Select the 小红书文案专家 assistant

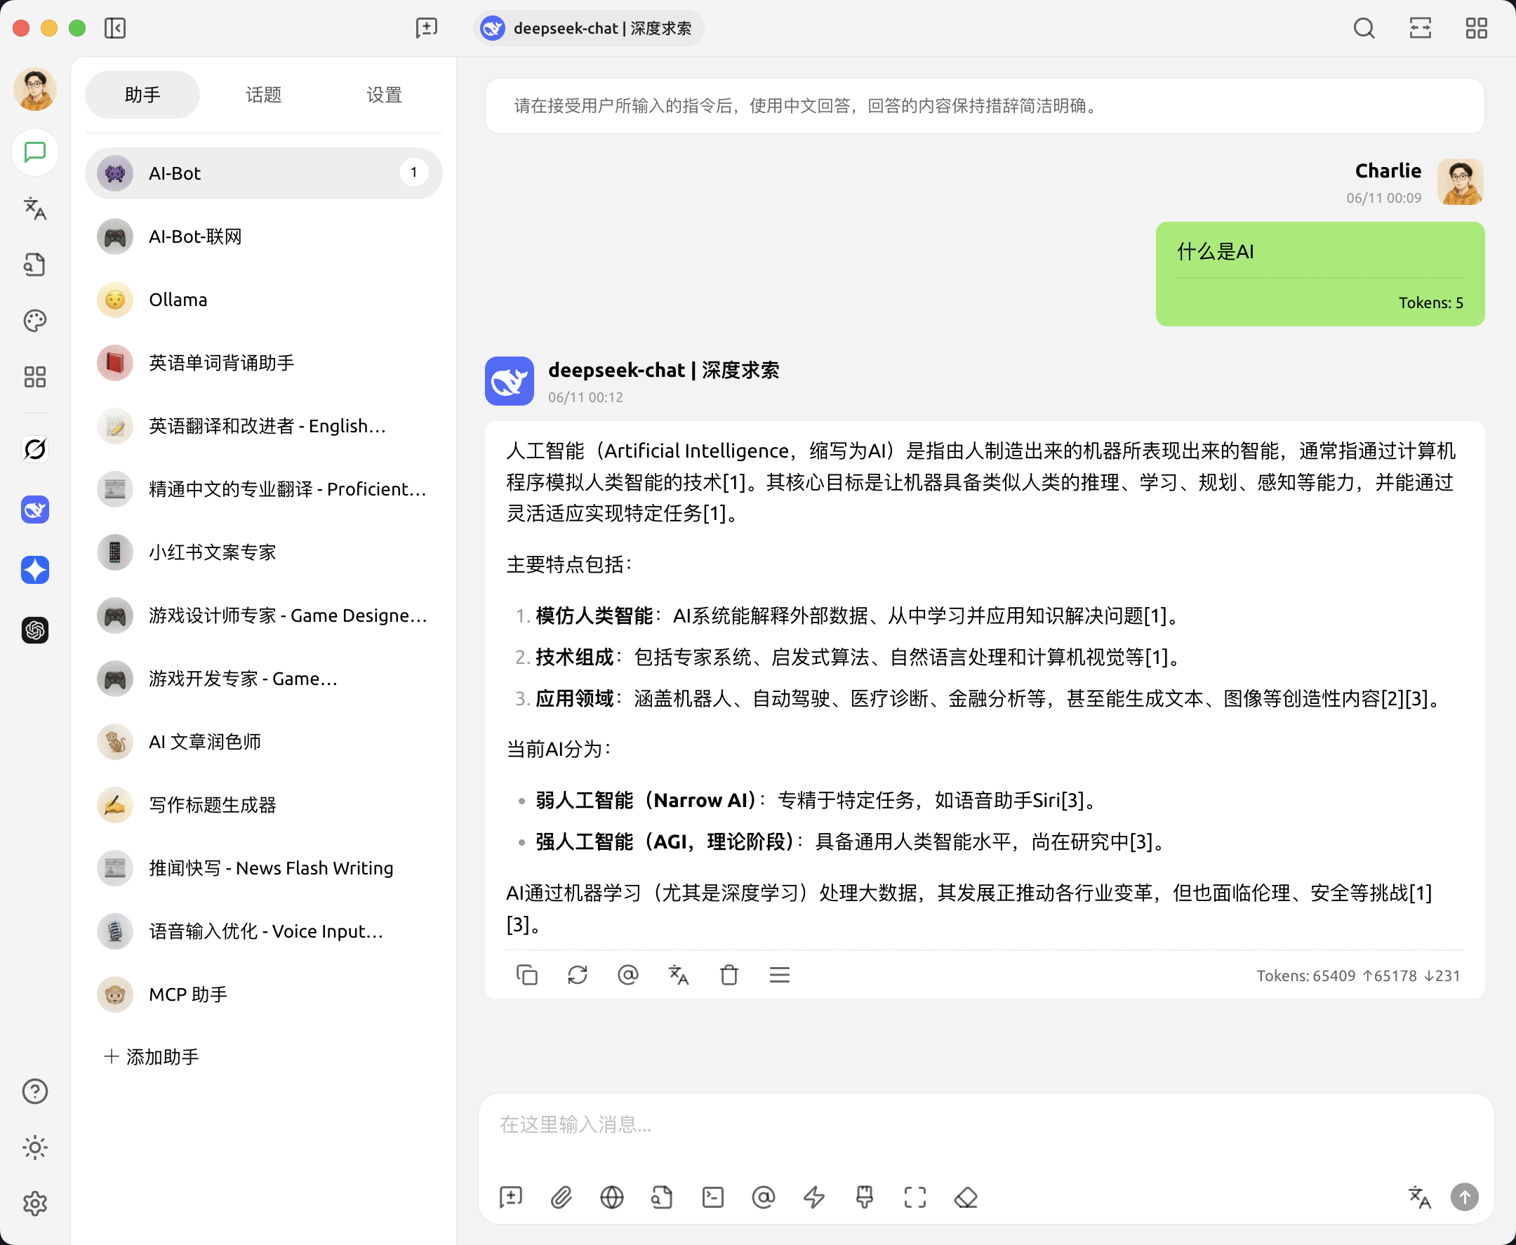[263, 552]
